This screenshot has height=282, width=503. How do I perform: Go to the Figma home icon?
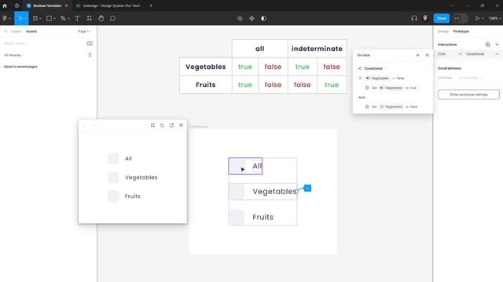[x=5, y=5]
